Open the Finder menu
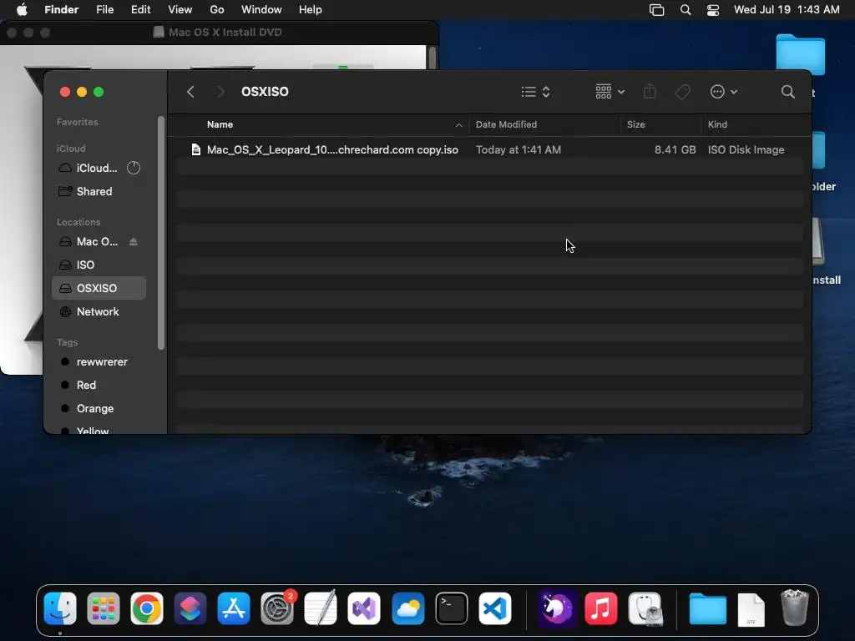Image resolution: width=855 pixels, height=641 pixels. tap(61, 9)
